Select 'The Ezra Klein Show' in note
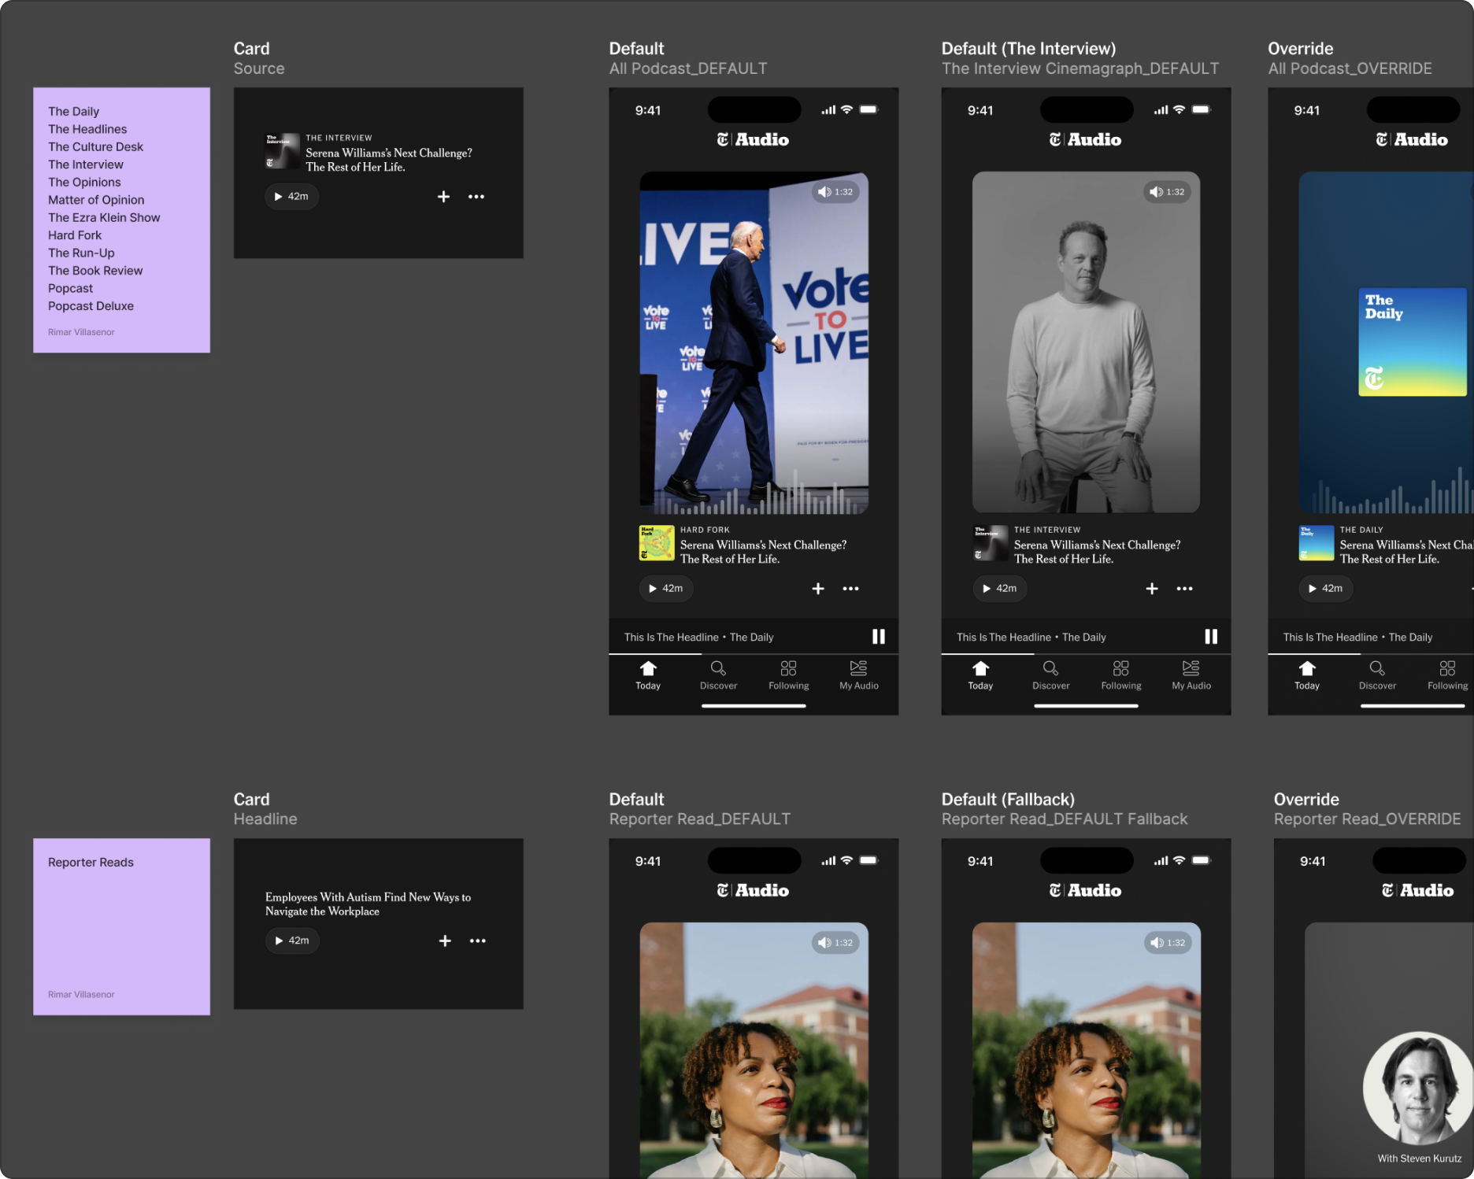 tap(104, 218)
